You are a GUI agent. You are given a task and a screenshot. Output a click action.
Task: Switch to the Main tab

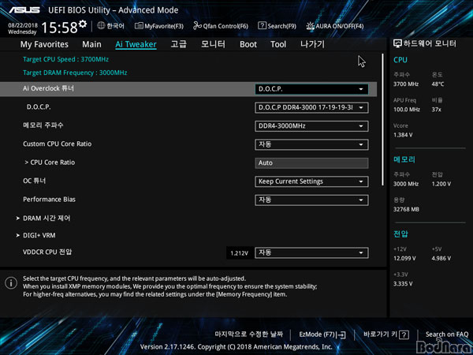[x=91, y=44]
